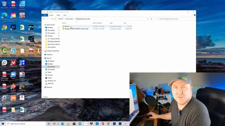Open the Office icon on the taskbar
The height and width of the screenshot is (126, 225).
103,124
